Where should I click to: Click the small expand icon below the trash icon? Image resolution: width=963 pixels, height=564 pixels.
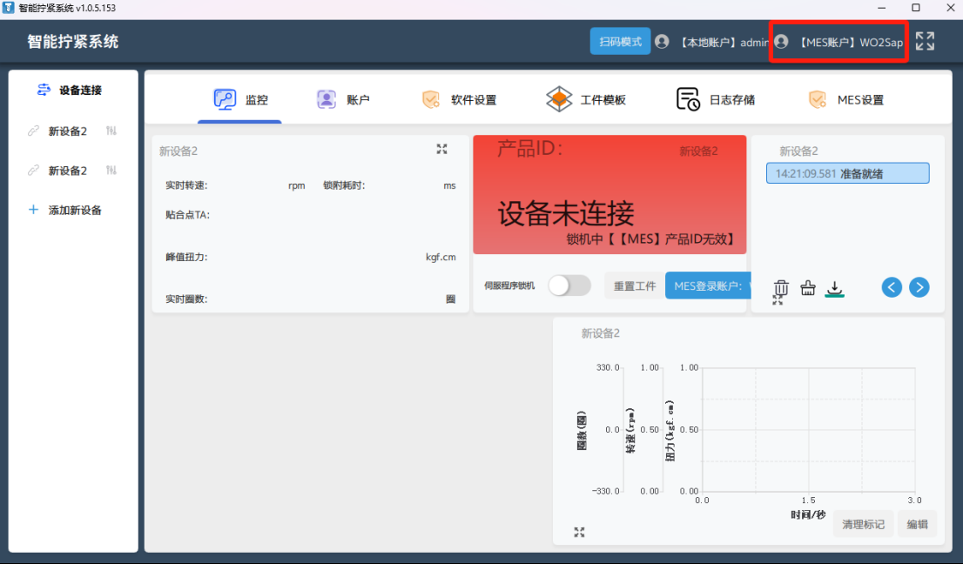778,300
